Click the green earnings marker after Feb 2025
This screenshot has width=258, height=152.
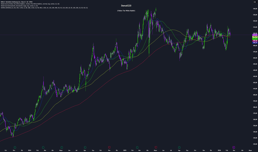pyautogui.click(x=137, y=147)
